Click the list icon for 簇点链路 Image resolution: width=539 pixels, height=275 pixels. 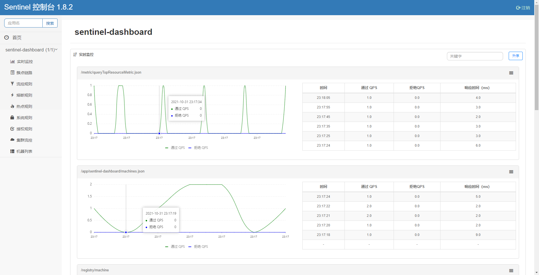pyautogui.click(x=12, y=72)
